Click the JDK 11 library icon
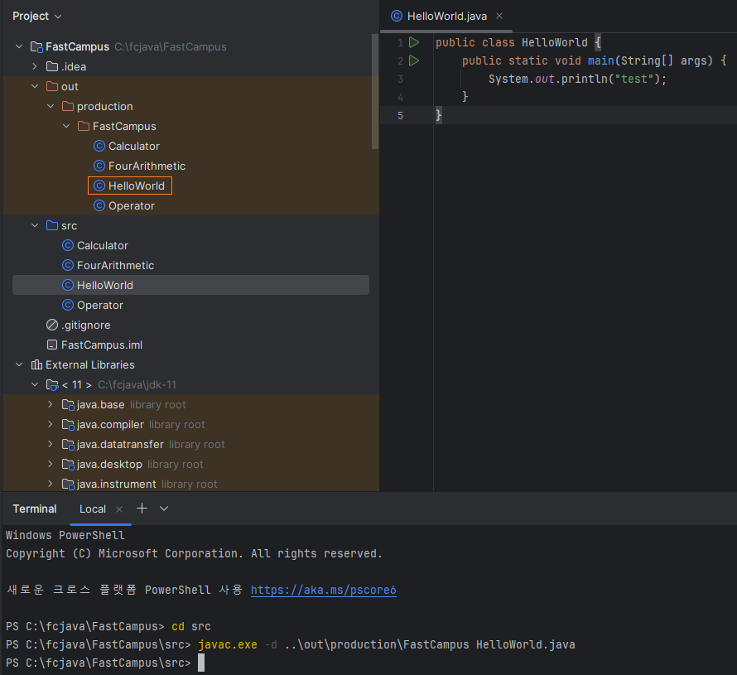This screenshot has height=675, width=737. click(52, 384)
